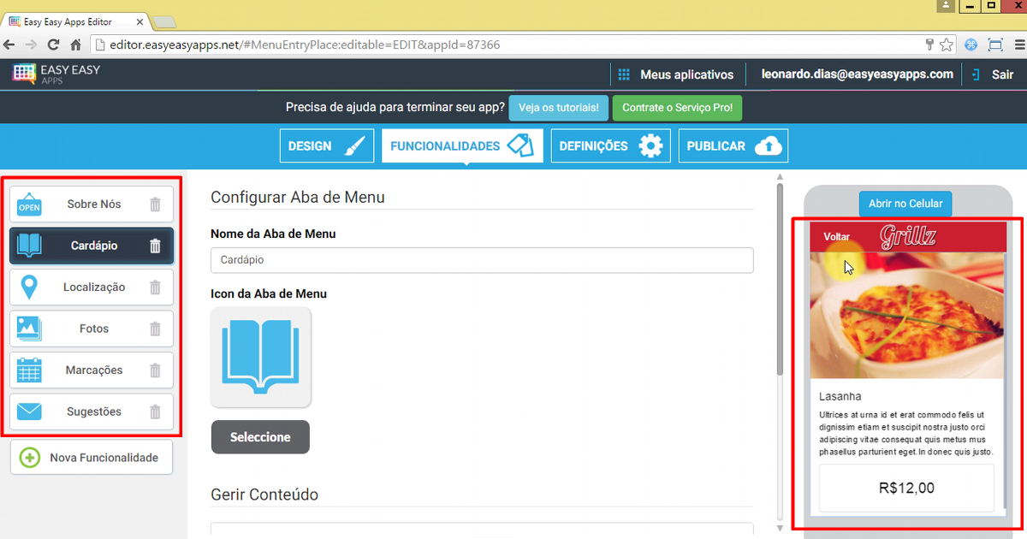Tap Voltar in the phone preview
The width and height of the screenshot is (1027, 539).
click(x=836, y=237)
